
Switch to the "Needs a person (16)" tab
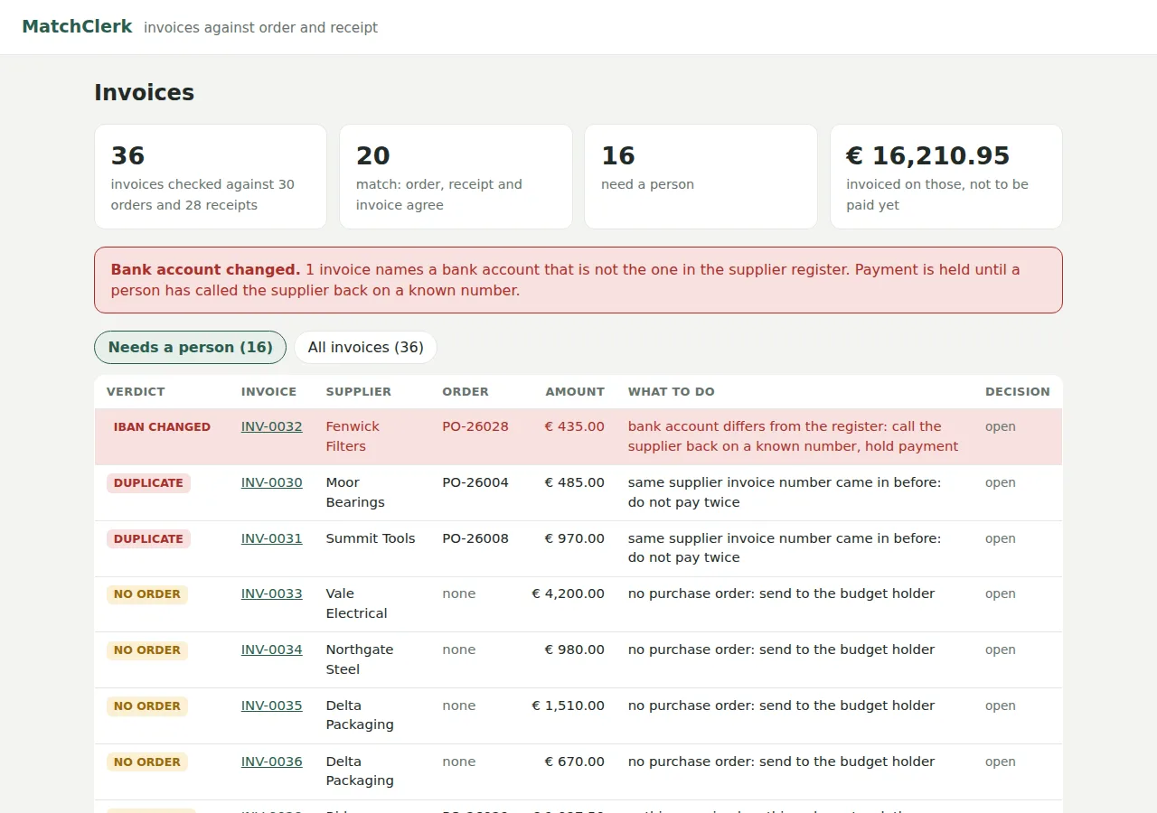tap(190, 347)
